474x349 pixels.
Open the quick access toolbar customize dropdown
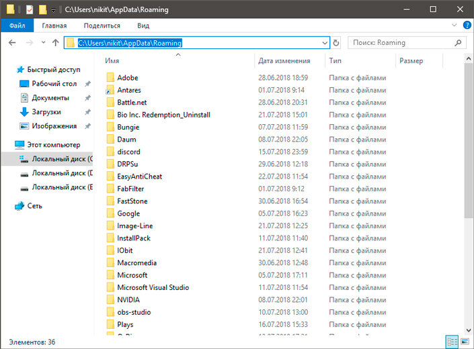[x=53, y=10]
